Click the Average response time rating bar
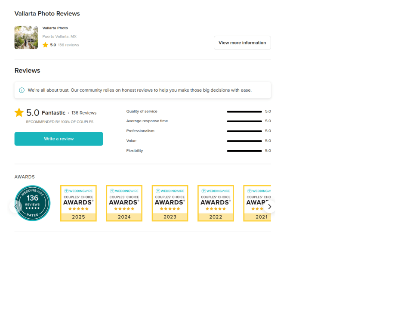 pos(244,121)
